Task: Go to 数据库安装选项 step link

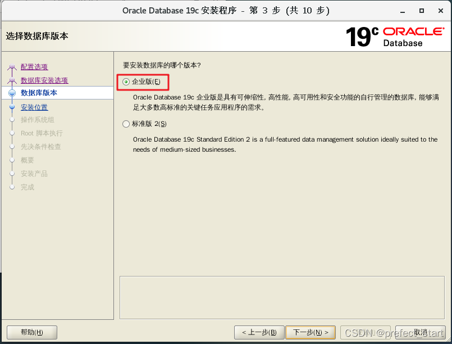Action: click(44, 80)
